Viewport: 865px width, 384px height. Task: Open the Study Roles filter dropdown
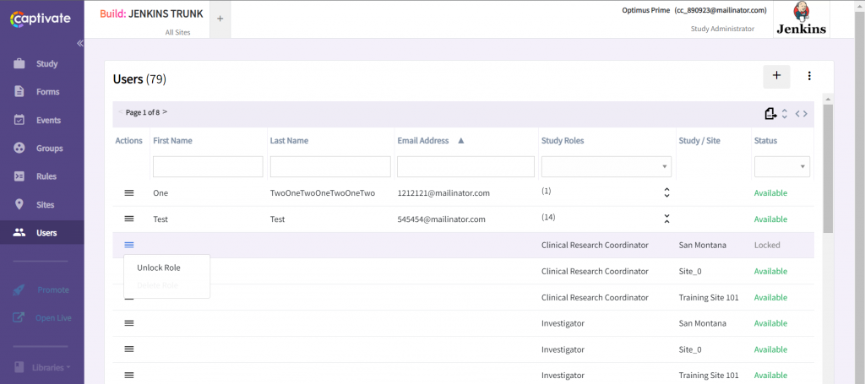pos(606,166)
